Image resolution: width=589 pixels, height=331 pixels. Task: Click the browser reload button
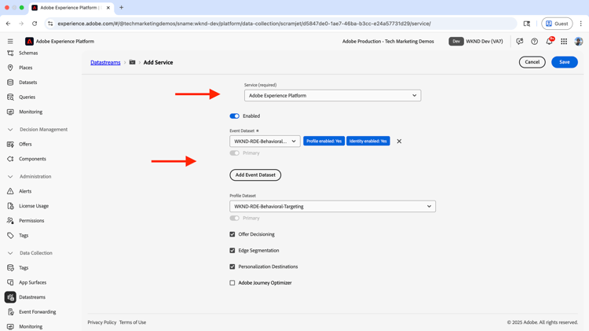click(35, 24)
